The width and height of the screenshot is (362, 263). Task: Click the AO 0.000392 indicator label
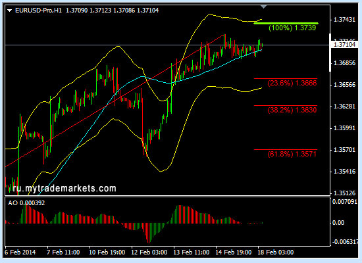point(26,203)
